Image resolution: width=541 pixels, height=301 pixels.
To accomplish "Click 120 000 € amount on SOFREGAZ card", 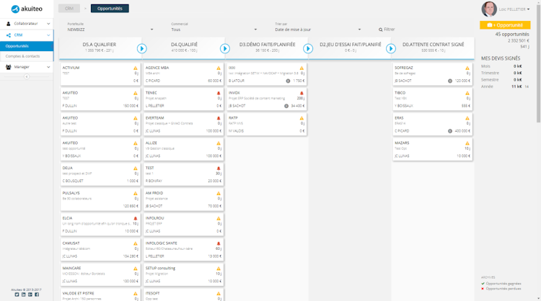I will [462, 81].
